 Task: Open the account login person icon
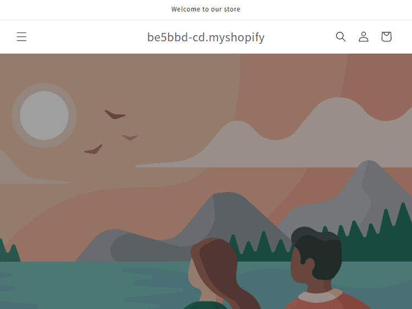pyautogui.click(x=364, y=37)
